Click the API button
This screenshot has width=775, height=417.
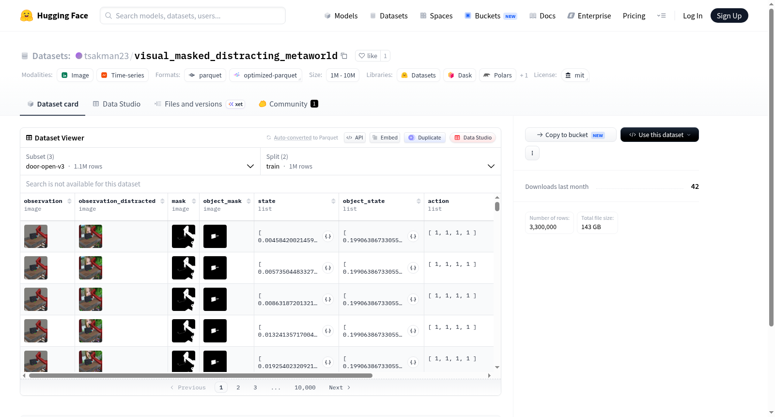(x=355, y=138)
